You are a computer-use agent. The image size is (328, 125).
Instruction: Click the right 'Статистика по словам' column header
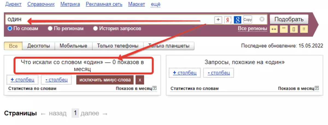pos(195,89)
